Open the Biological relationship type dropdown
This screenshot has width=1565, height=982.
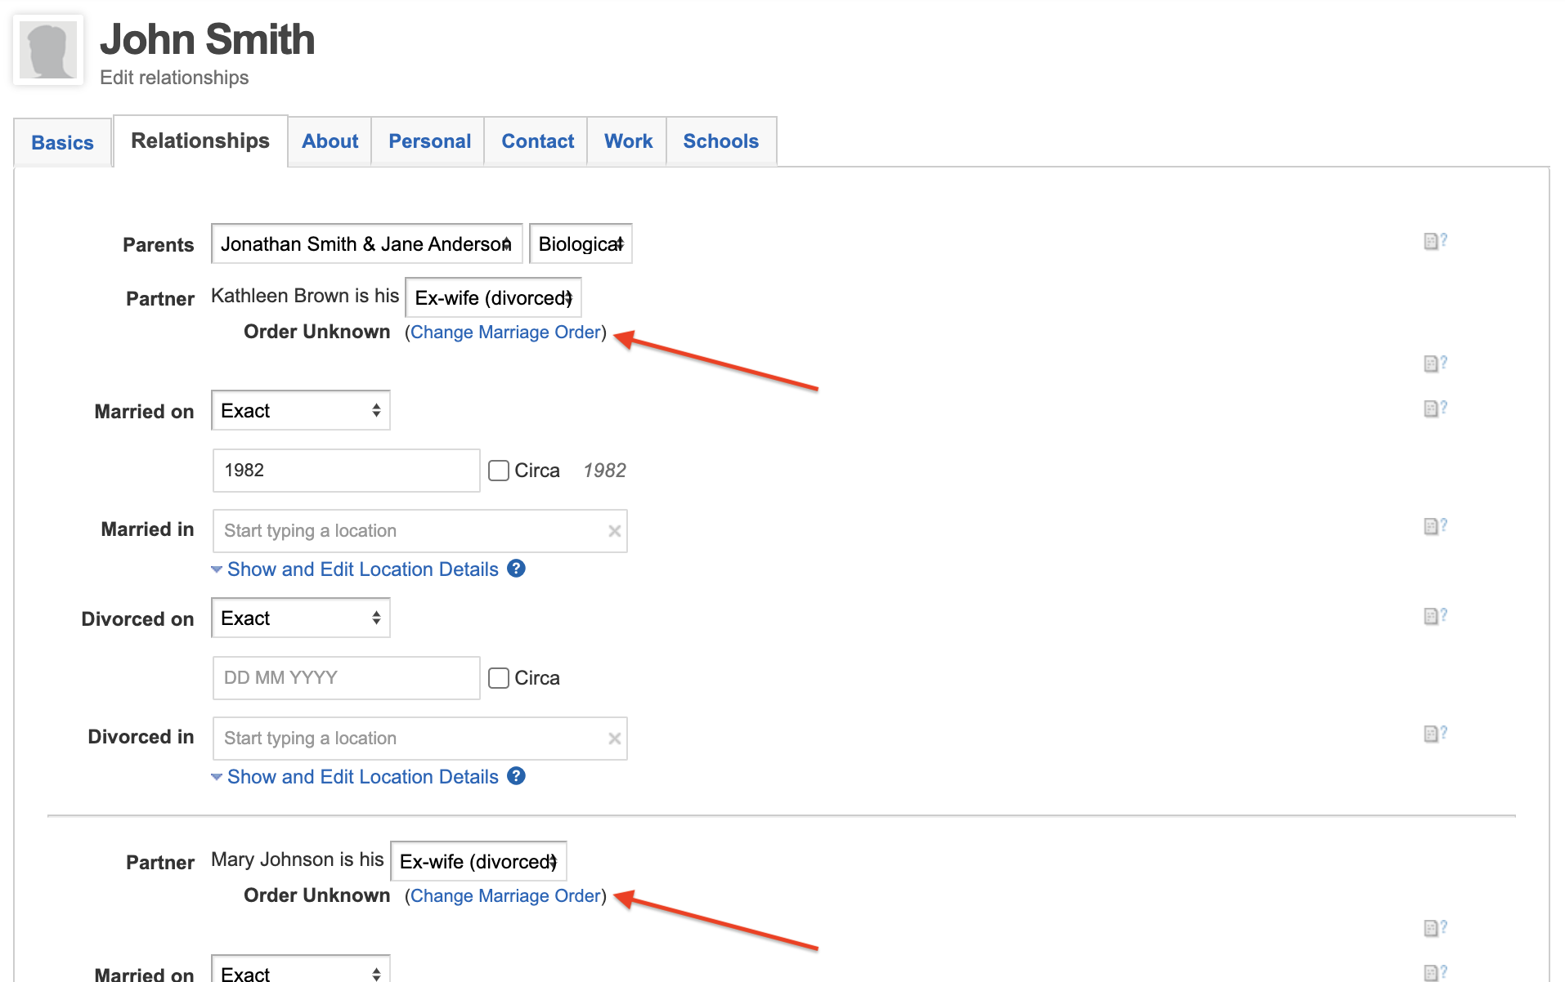581,243
